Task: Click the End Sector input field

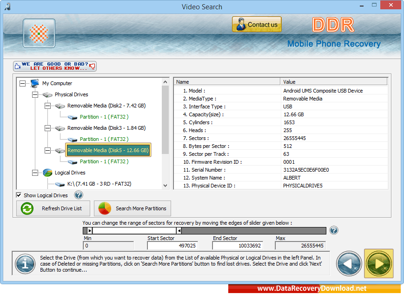Action: coord(238,246)
